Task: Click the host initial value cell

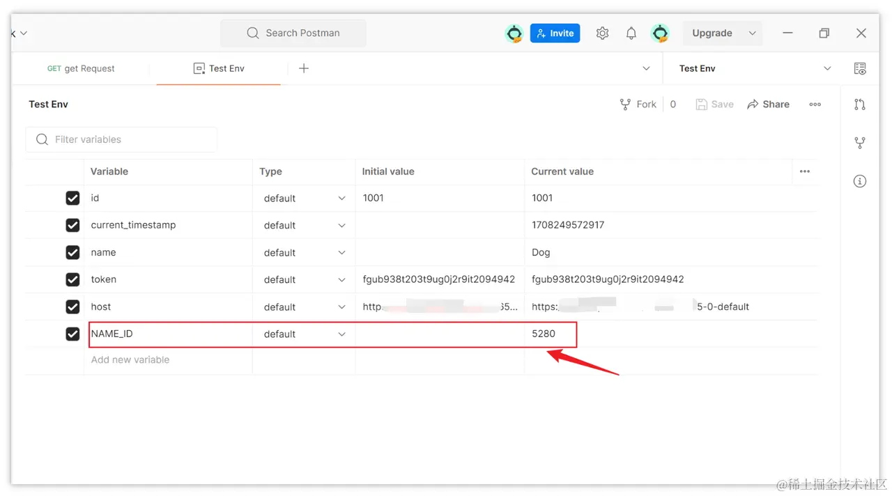Action: click(440, 307)
